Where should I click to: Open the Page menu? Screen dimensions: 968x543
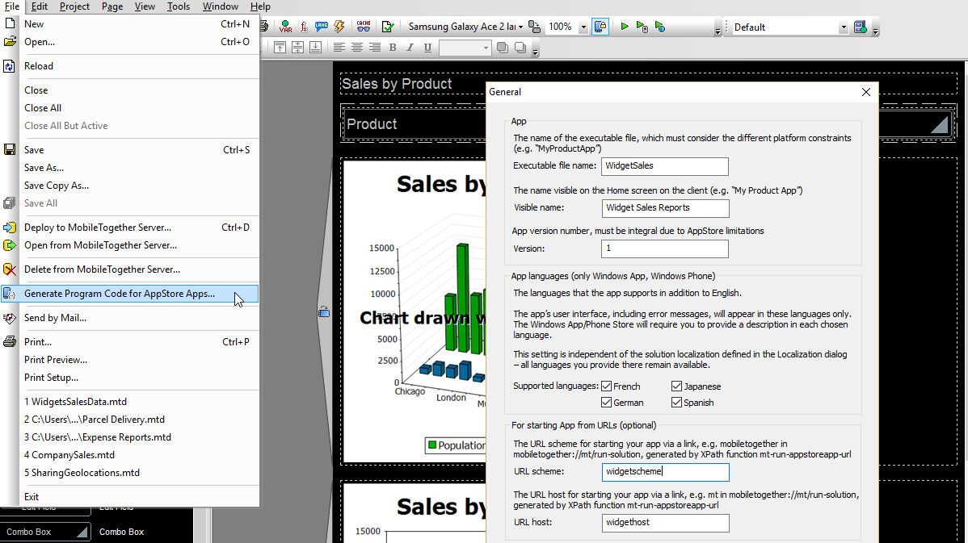(x=112, y=6)
